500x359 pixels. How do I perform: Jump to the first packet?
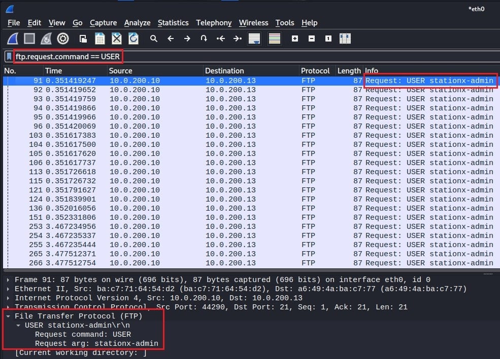[x=221, y=39]
